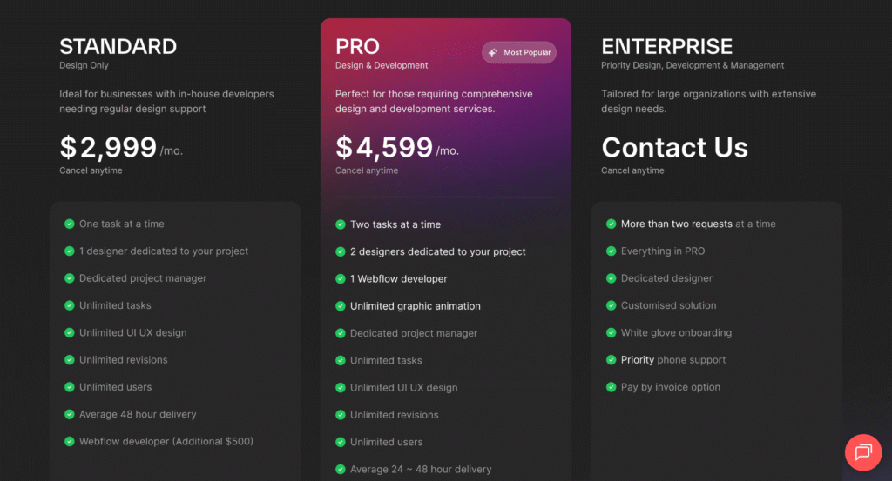Click the Priority phone support feature
This screenshot has height=481, width=892.
(x=673, y=359)
